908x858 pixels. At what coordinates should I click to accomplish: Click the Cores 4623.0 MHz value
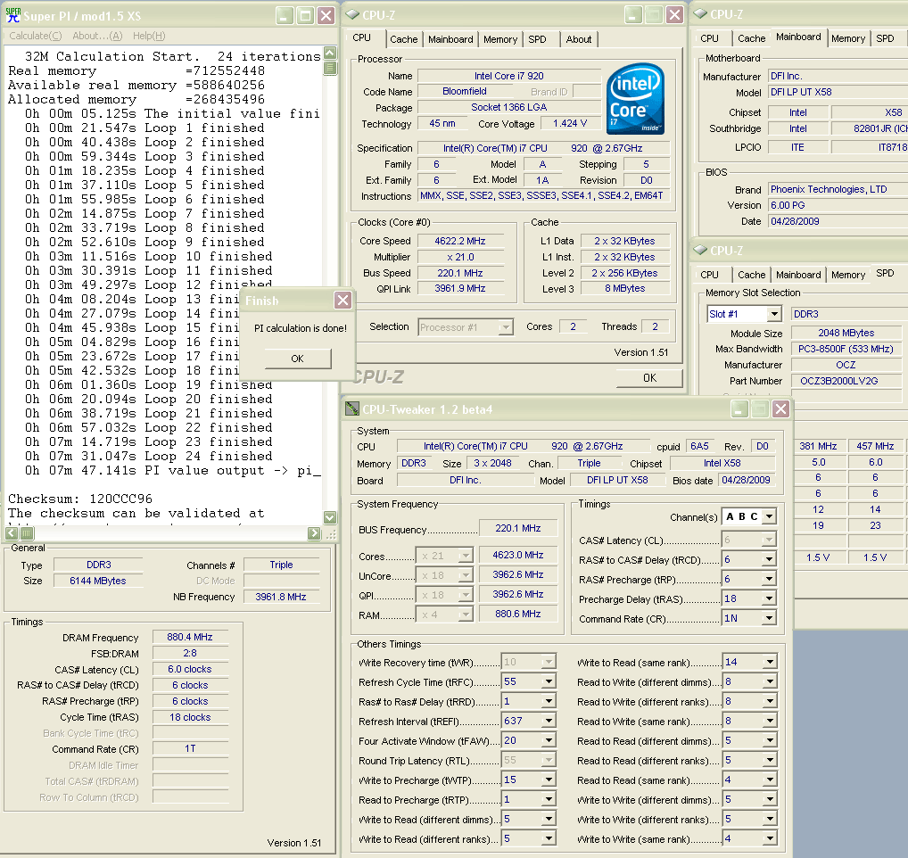point(517,555)
